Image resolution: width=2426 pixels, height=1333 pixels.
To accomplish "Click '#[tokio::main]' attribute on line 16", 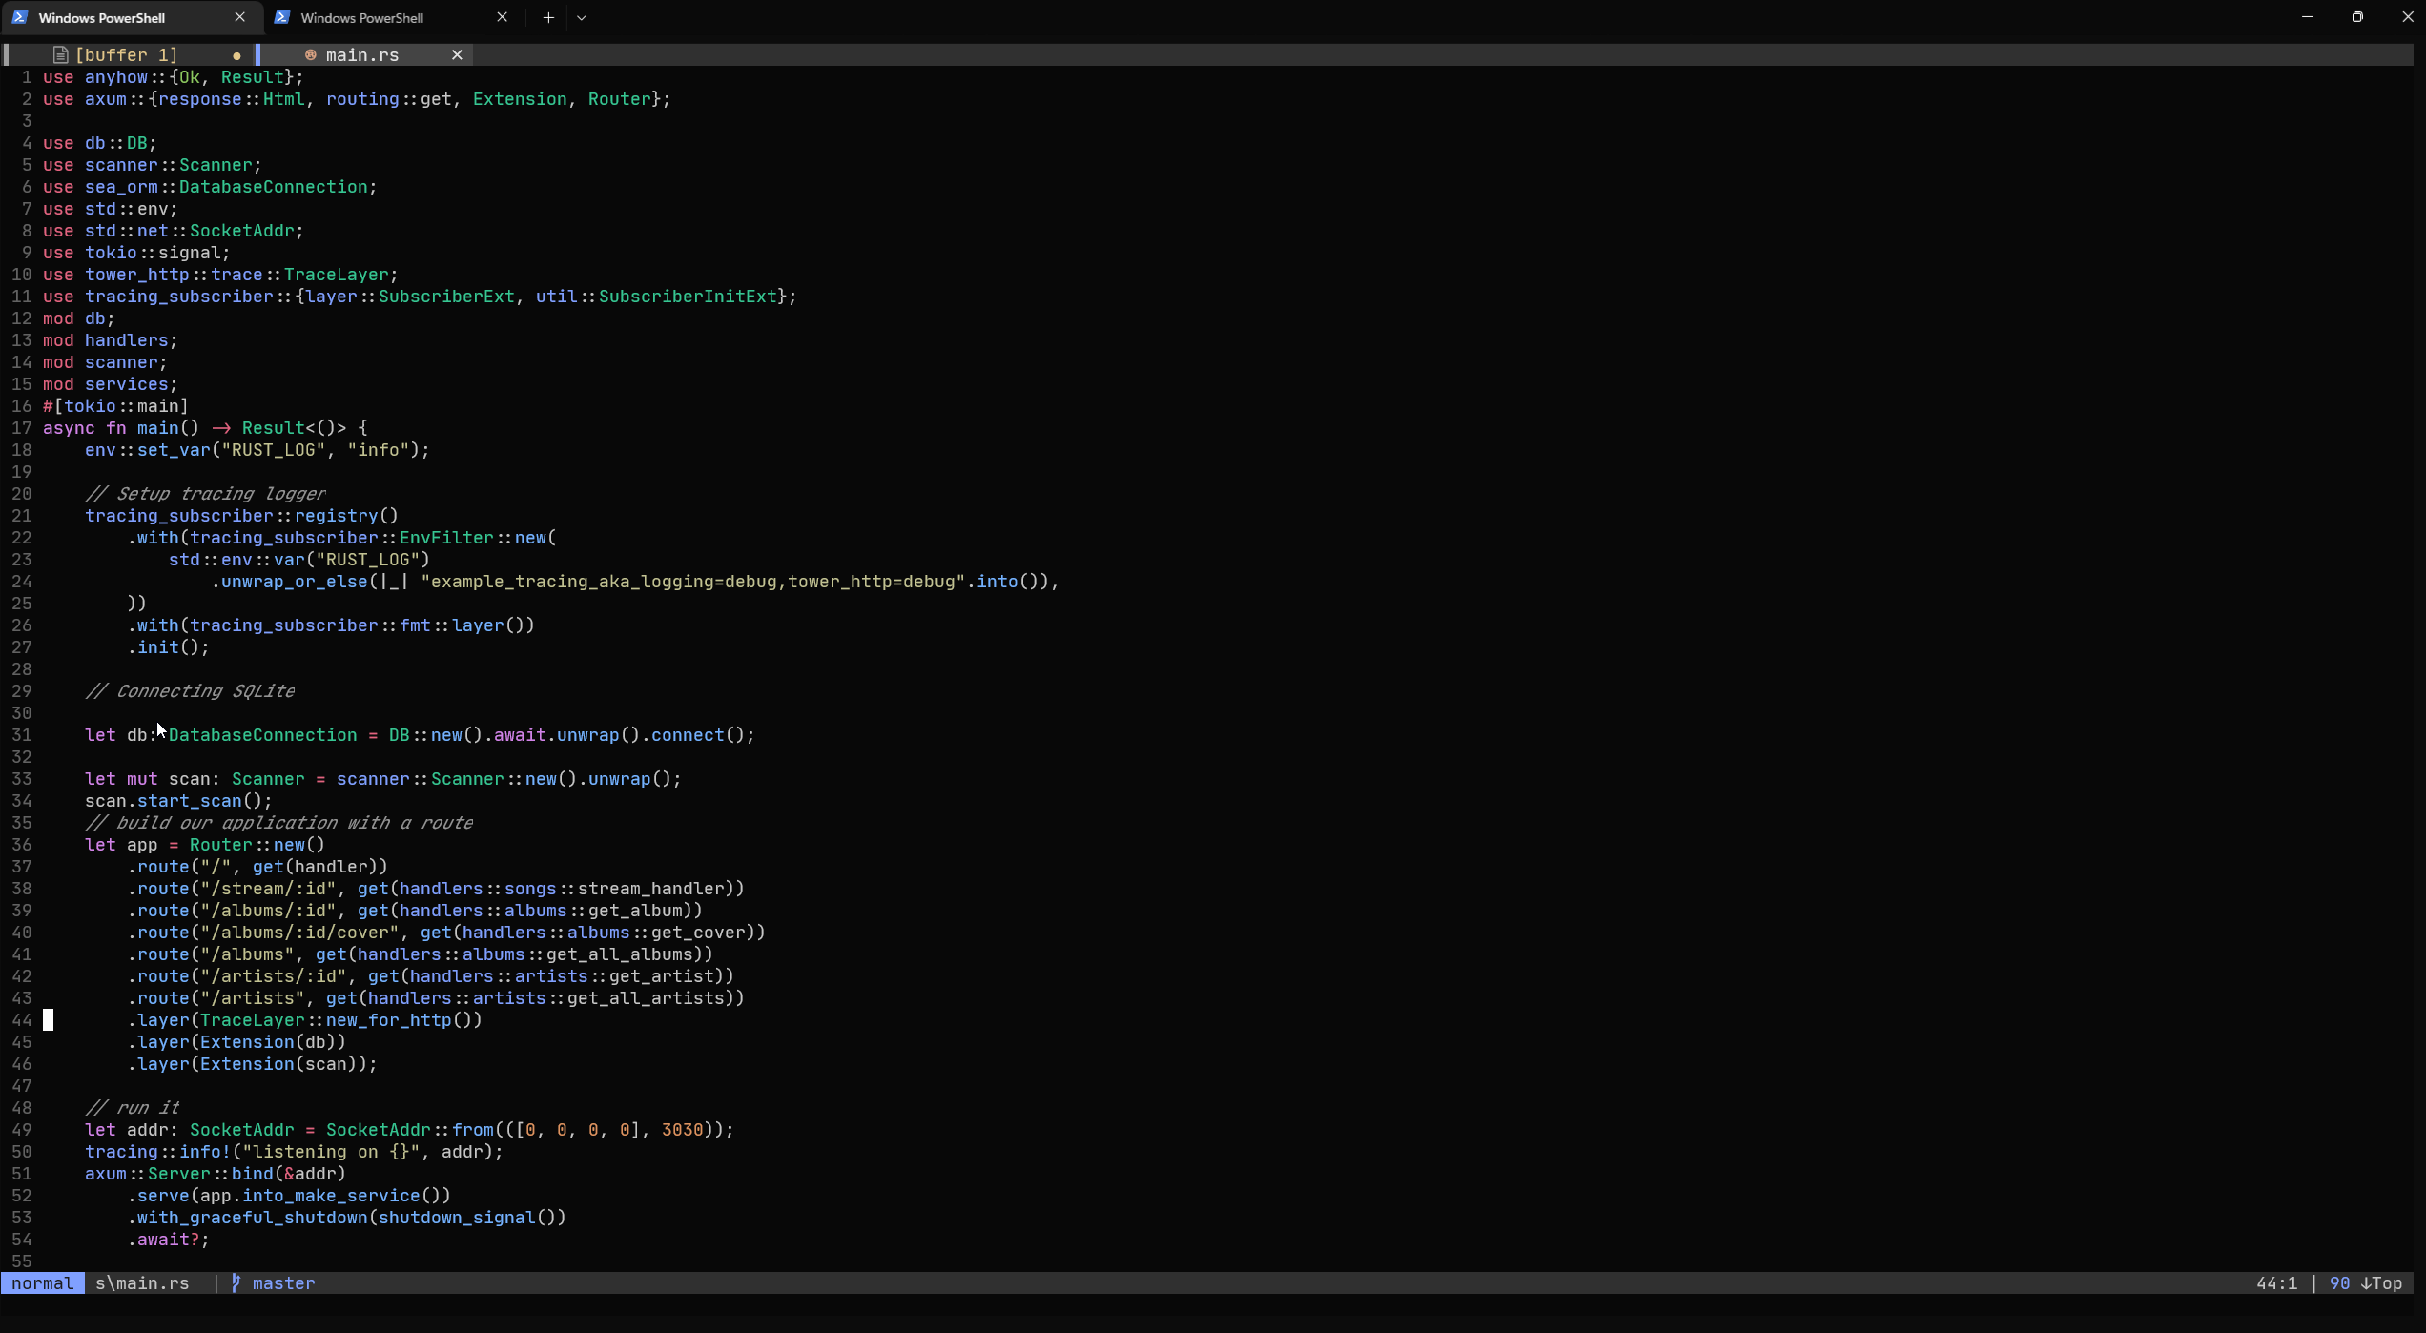I will (115, 406).
